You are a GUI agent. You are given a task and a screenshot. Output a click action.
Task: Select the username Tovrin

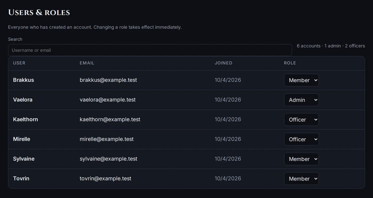(x=21, y=178)
